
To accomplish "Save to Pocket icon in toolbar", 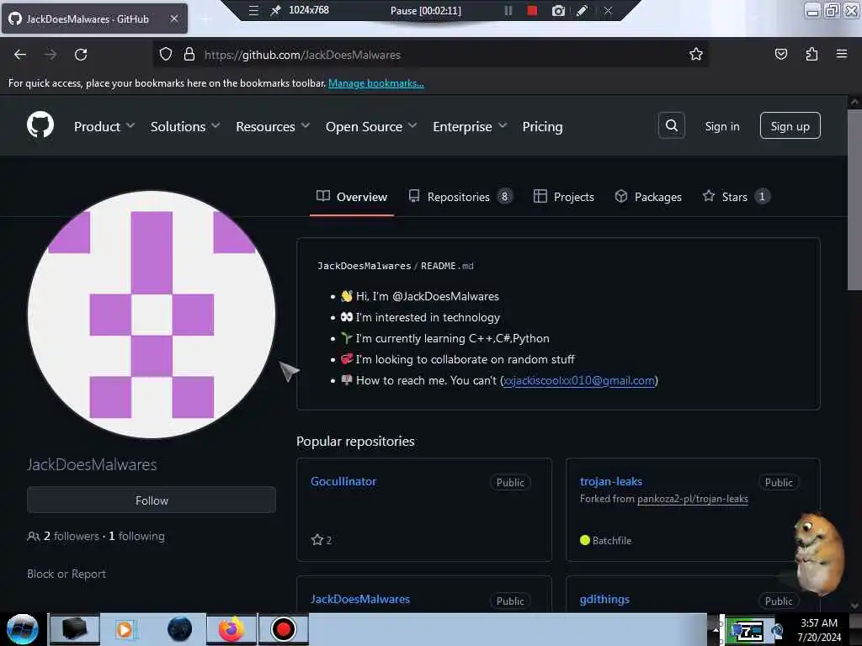I will (780, 55).
